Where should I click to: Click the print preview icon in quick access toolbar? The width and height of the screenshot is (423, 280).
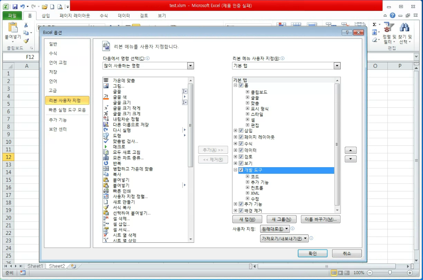click(60, 6)
